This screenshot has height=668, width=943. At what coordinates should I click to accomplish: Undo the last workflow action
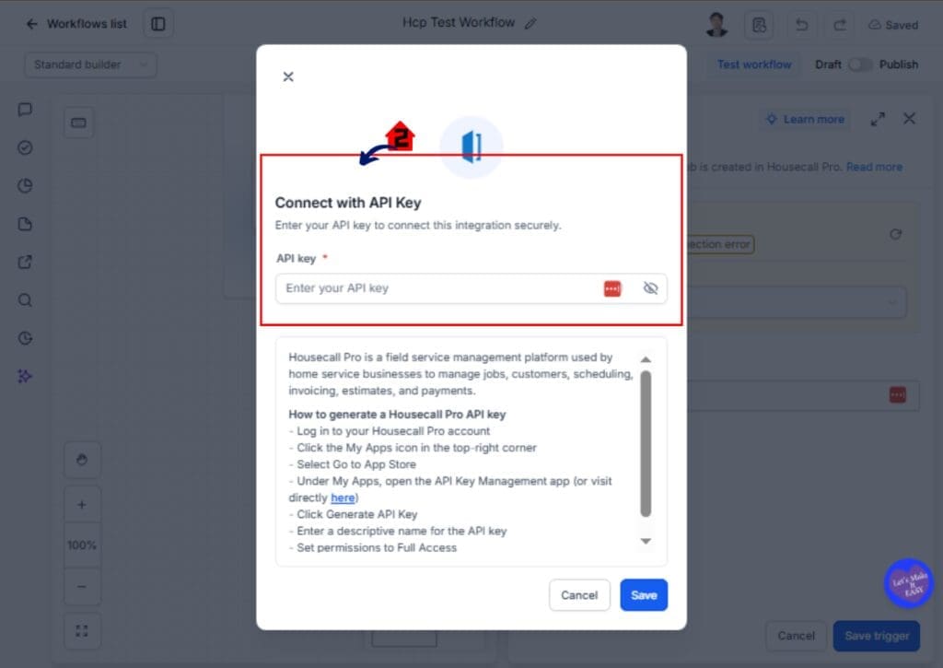[801, 25]
